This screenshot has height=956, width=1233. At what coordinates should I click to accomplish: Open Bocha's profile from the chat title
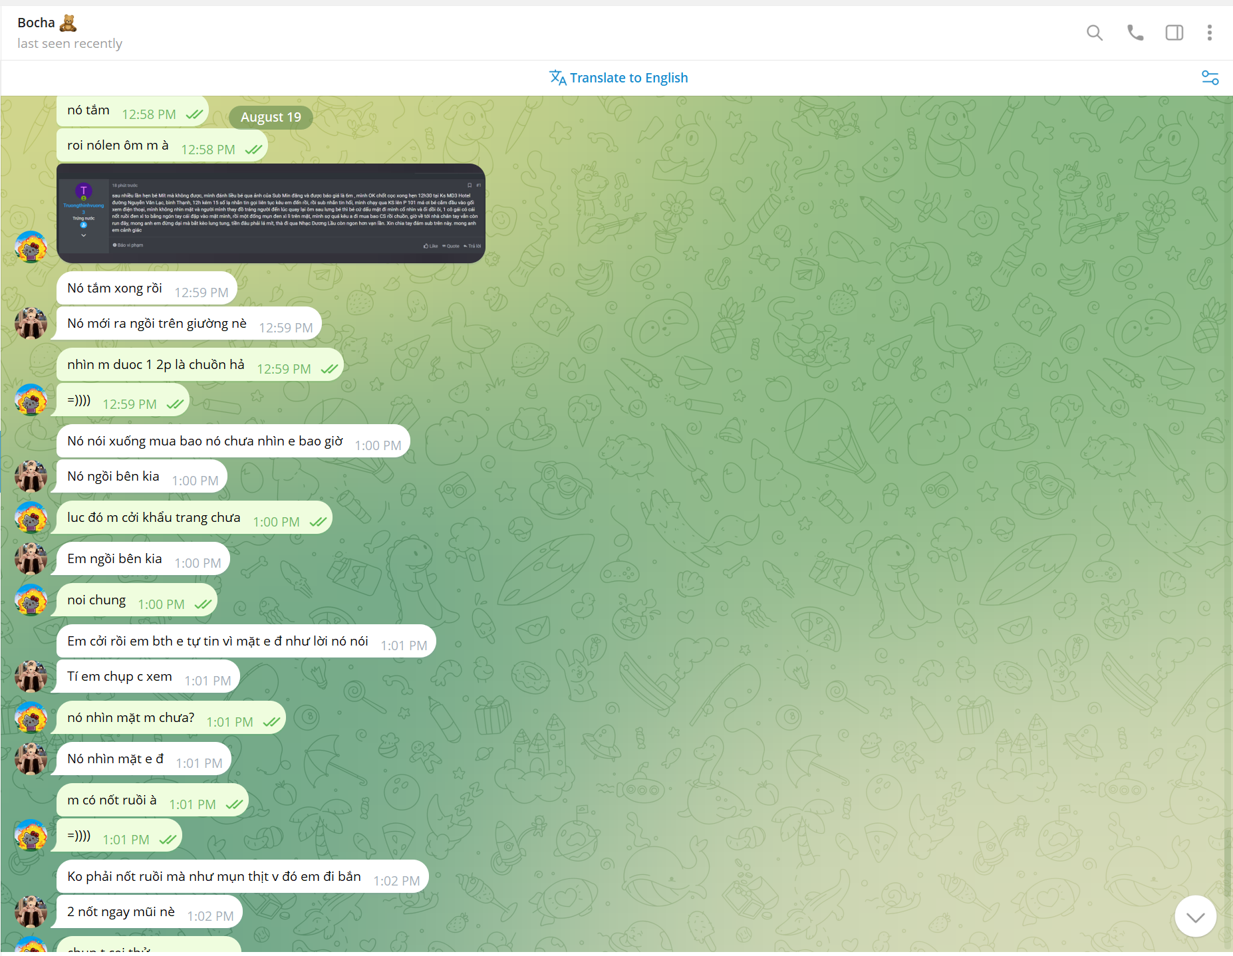[47, 23]
